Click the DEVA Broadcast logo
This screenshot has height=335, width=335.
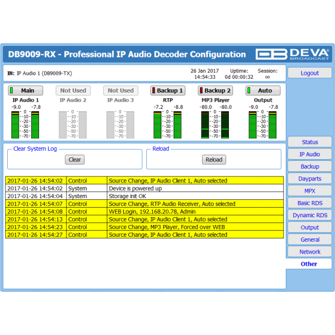pyautogui.click(x=292, y=54)
